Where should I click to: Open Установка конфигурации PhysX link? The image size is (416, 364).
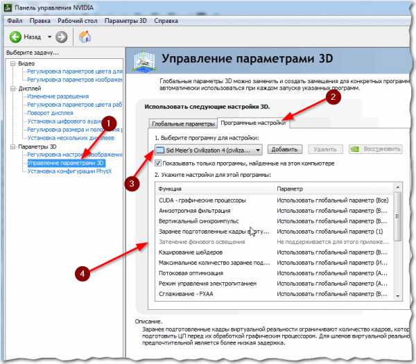(69, 171)
